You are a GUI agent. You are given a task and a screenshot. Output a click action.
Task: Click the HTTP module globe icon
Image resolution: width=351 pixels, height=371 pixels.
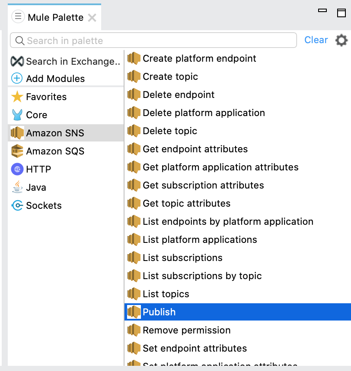[17, 170]
